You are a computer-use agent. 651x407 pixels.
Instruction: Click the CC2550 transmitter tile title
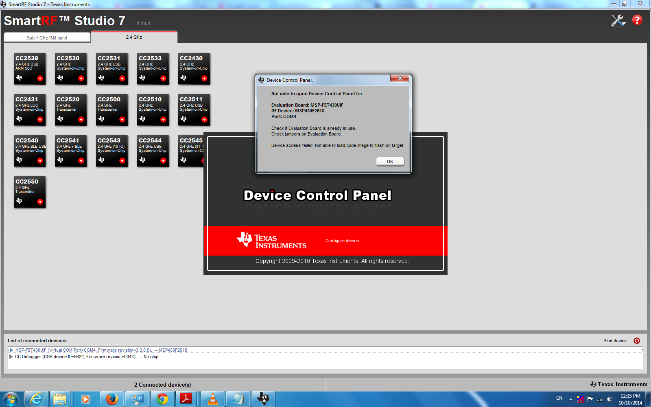[27, 182]
